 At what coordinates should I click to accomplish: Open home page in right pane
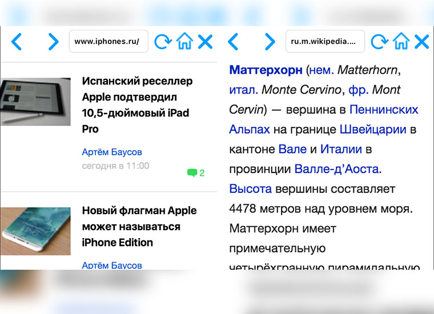click(401, 41)
